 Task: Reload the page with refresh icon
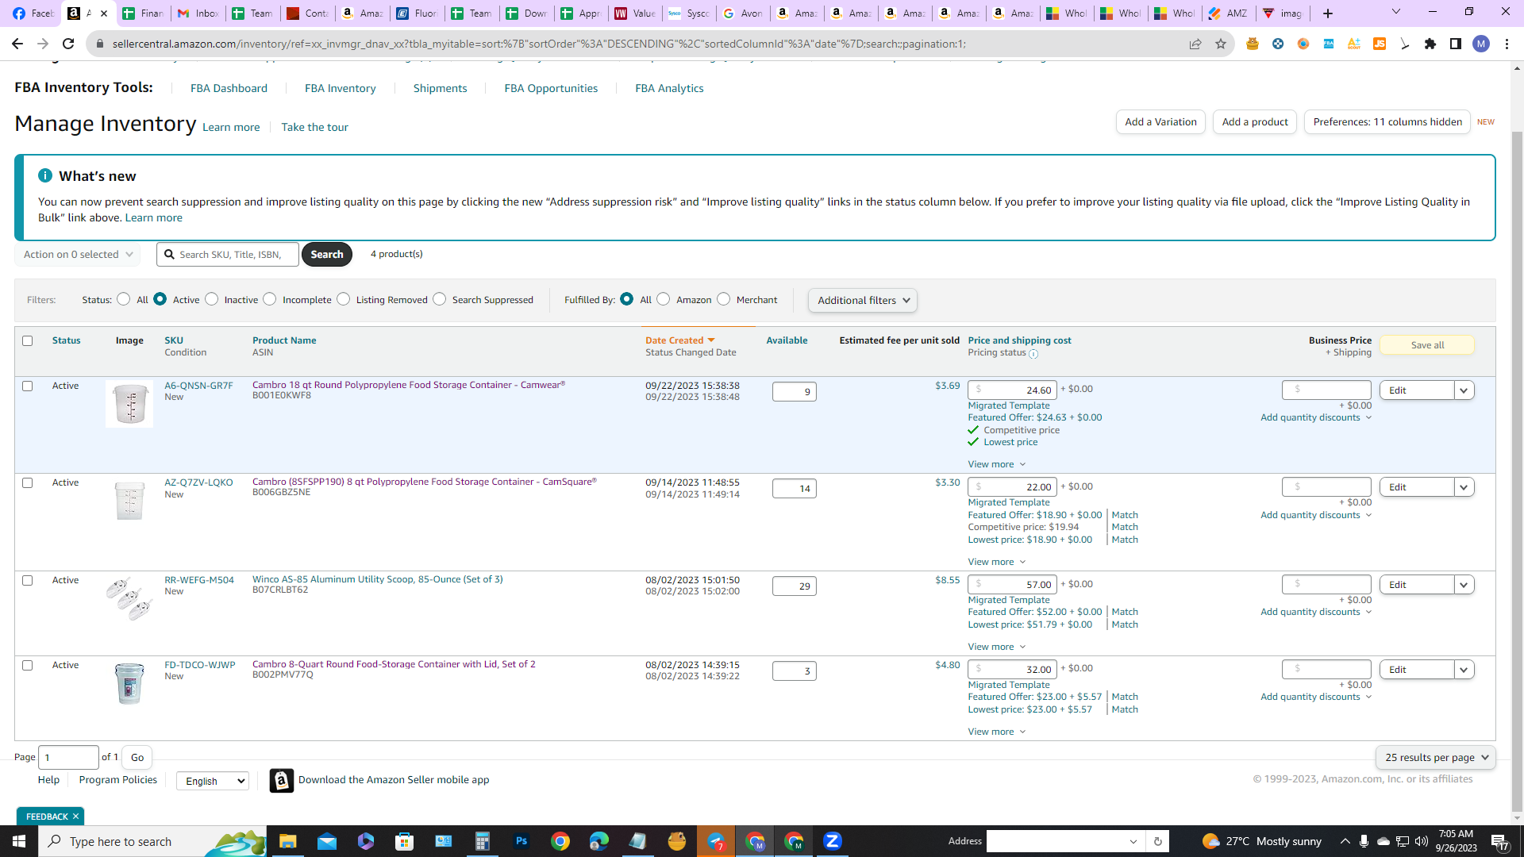(x=68, y=44)
